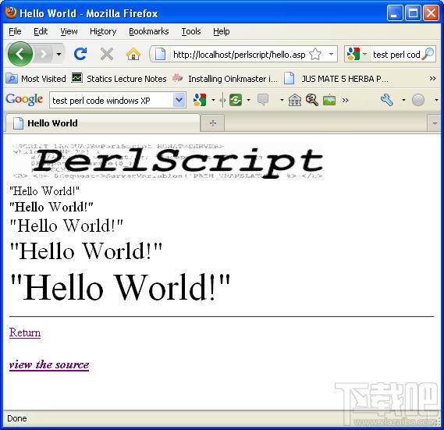This screenshot has height=430, width=444.
Task: Click the bank building icon on Google toolbar
Action: pyautogui.click(x=295, y=100)
